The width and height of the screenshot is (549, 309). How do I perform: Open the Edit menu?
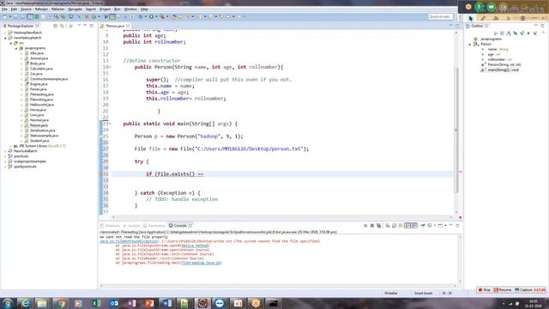point(14,9)
